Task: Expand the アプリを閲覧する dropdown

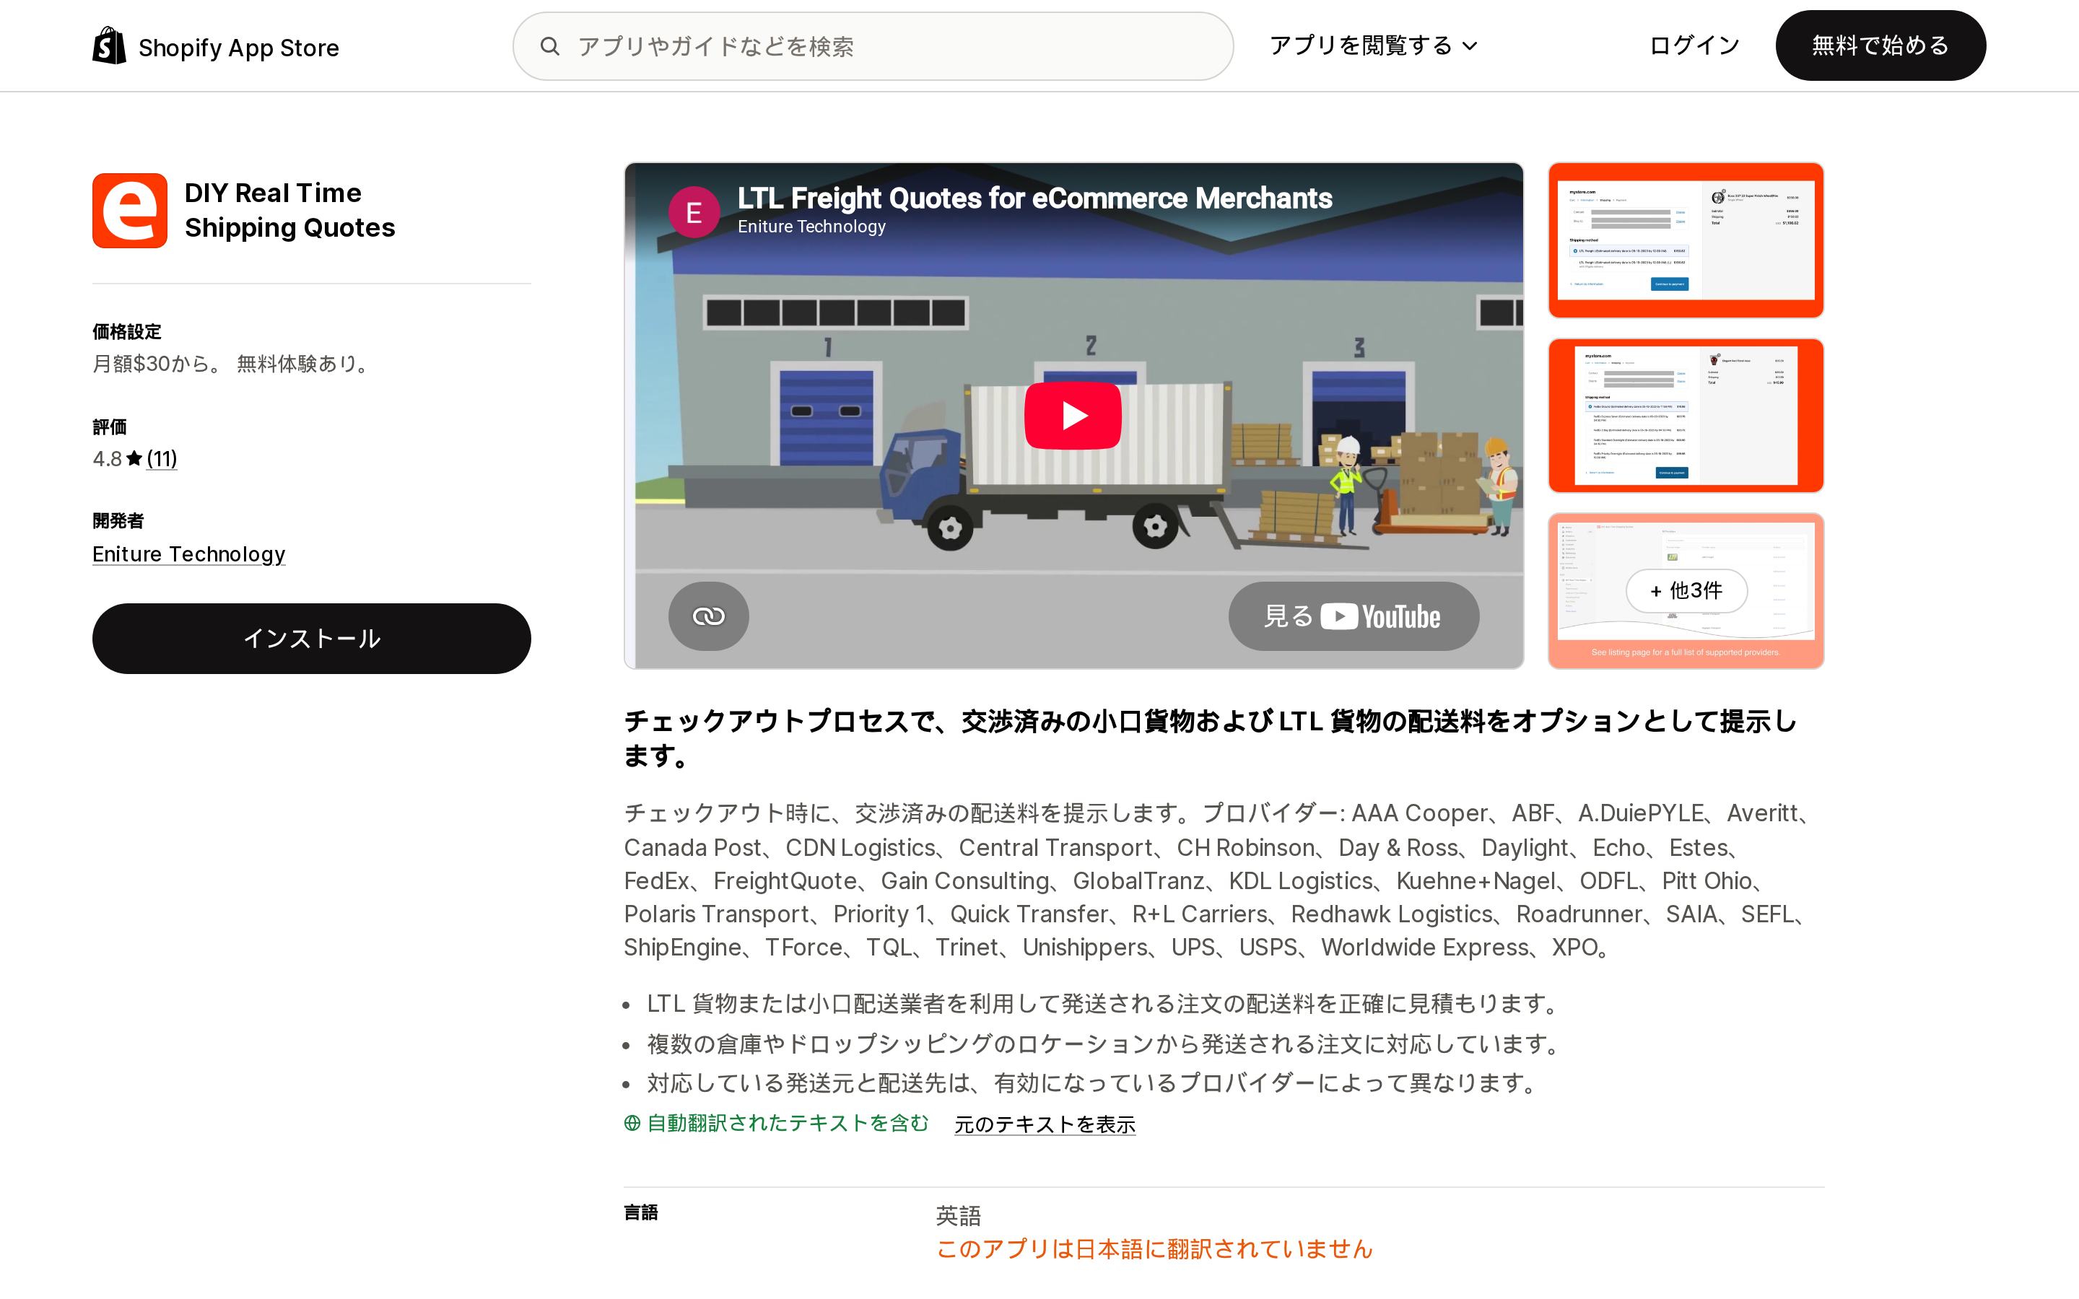Action: [x=1373, y=45]
